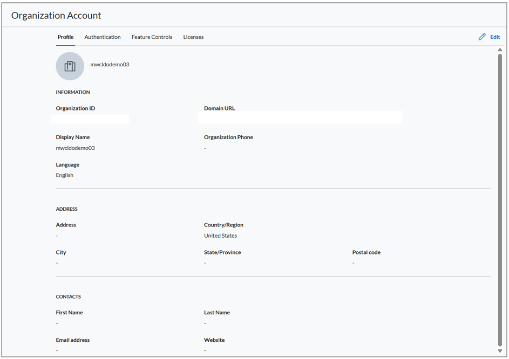Click the Country/Region value United States

(220, 236)
